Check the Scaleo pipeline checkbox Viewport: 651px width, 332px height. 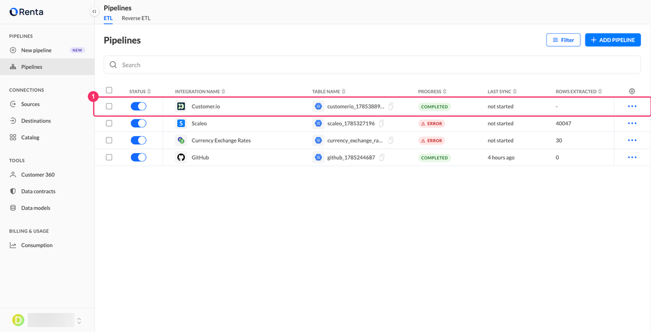coord(108,124)
